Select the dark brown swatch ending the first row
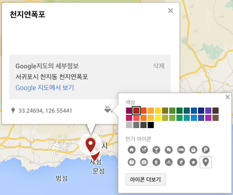This screenshot has width=233, height=195. 216,111
